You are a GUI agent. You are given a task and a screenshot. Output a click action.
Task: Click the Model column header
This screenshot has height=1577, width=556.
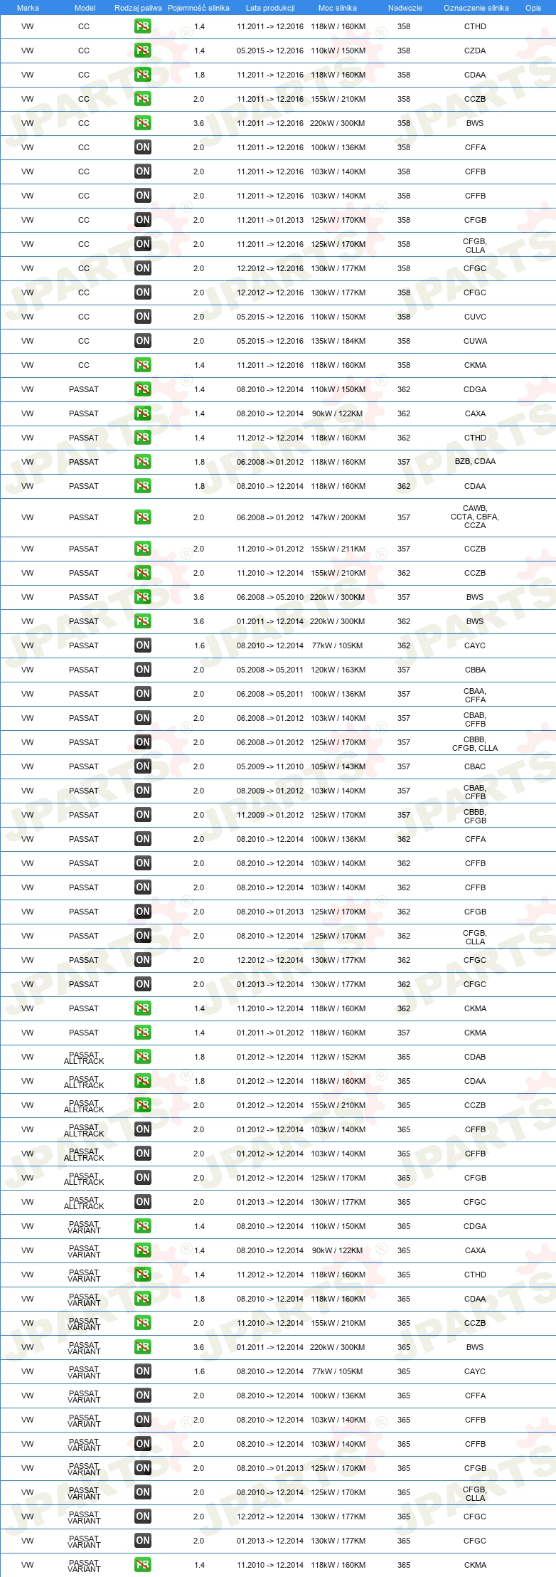coord(85,8)
